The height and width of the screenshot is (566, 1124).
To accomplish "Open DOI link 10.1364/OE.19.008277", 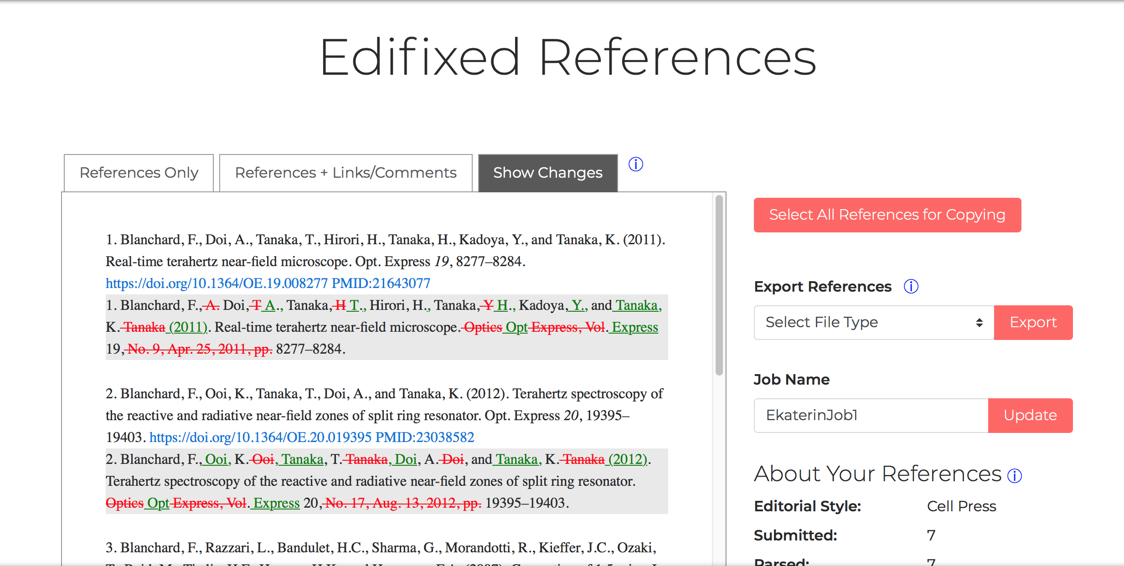I will point(217,283).
